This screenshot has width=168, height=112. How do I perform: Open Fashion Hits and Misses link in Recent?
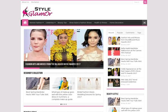coord(130,40)
